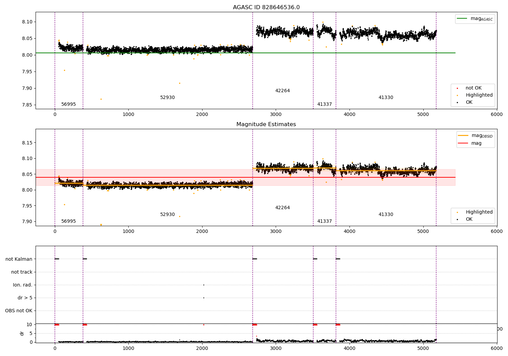Click obsid label 42264 in the Magnitude Estimates plot
The width and height of the screenshot is (508, 356).
click(282, 208)
